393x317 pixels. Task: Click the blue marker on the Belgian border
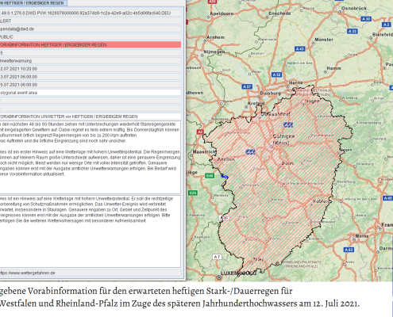225,176
